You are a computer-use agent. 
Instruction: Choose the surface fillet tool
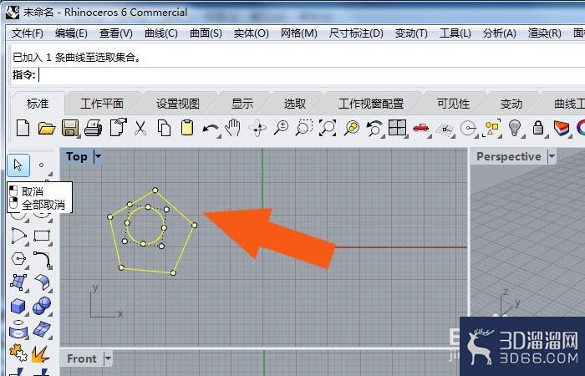pyautogui.click(x=42, y=282)
